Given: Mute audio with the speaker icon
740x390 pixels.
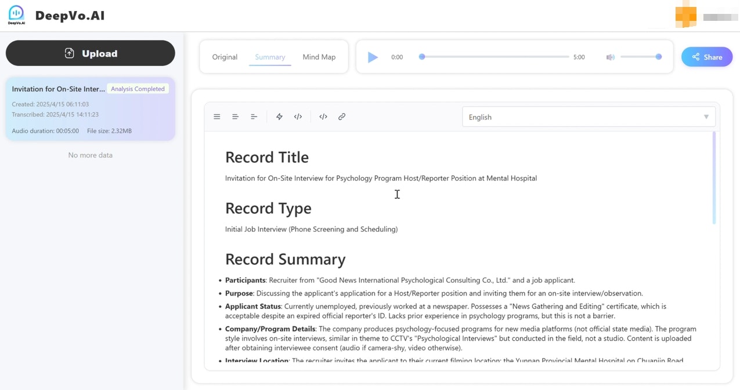Looking at the screenshot, I should [610, 57].
